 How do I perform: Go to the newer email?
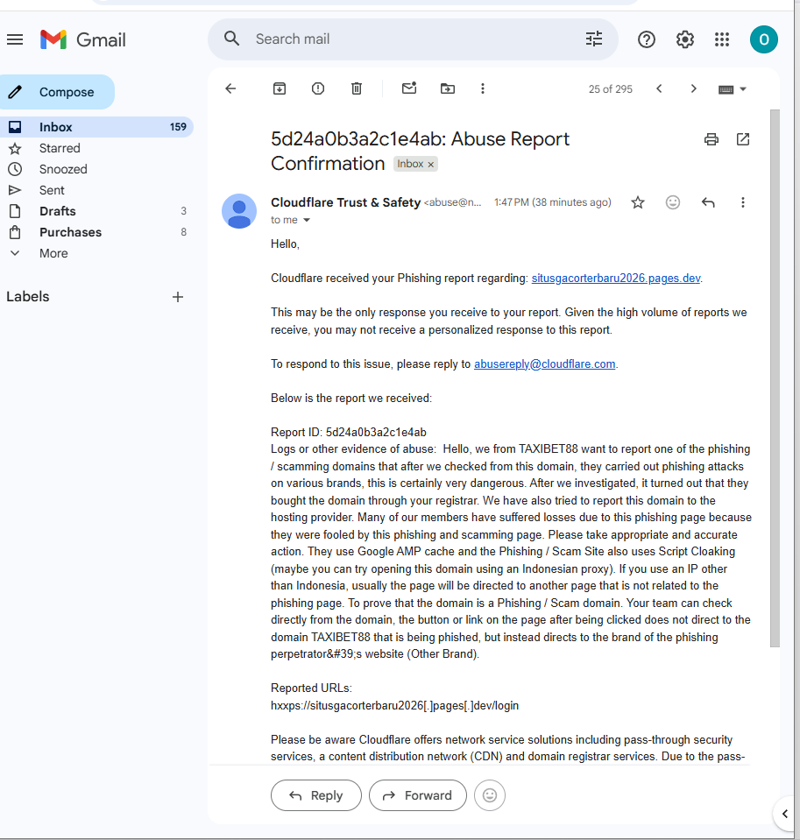(659, 89)
